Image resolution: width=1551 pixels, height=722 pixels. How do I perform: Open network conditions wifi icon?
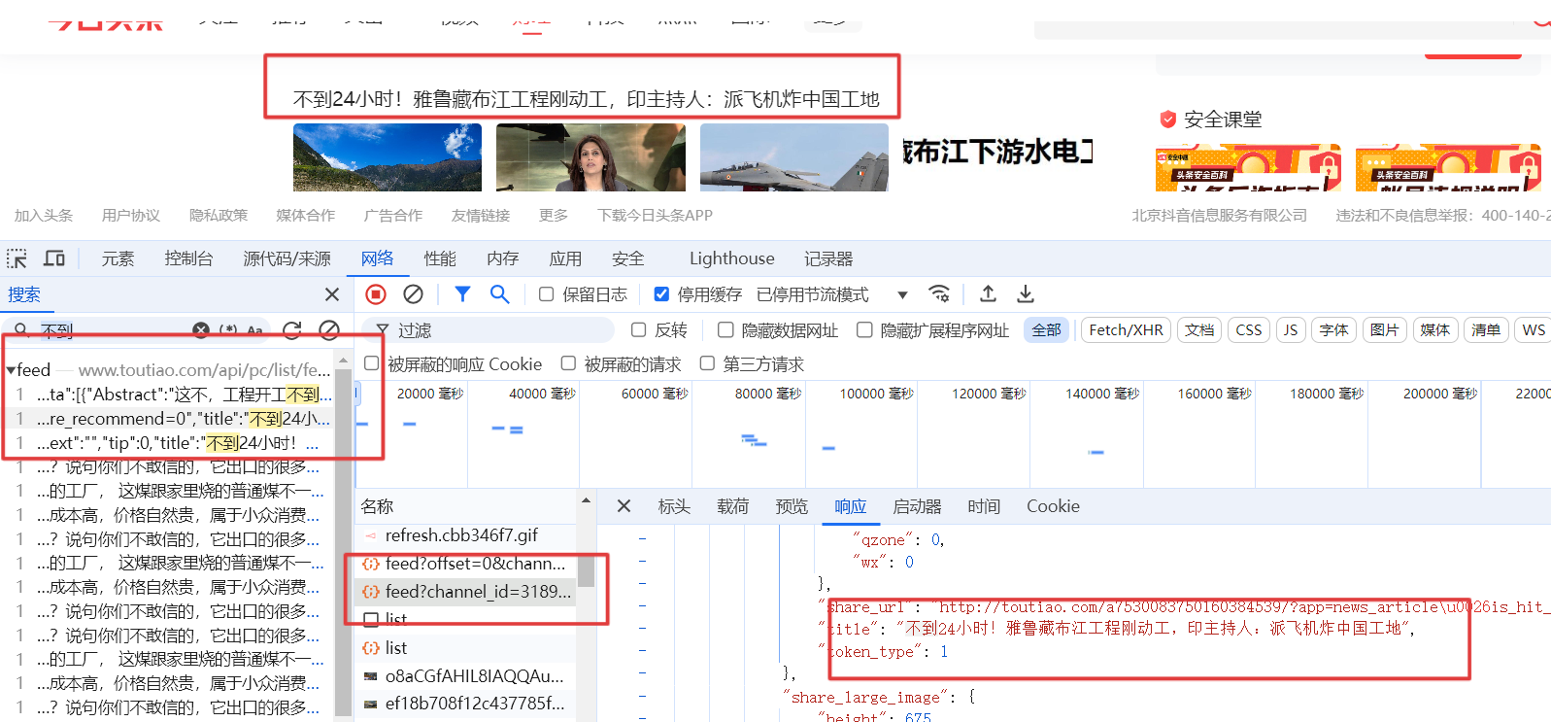[939, 294]
